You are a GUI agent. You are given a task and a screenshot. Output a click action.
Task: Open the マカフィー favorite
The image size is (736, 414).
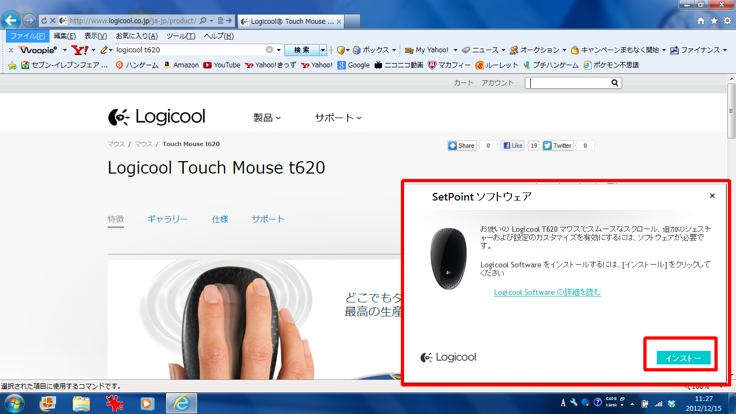click(x=449, y=65)
